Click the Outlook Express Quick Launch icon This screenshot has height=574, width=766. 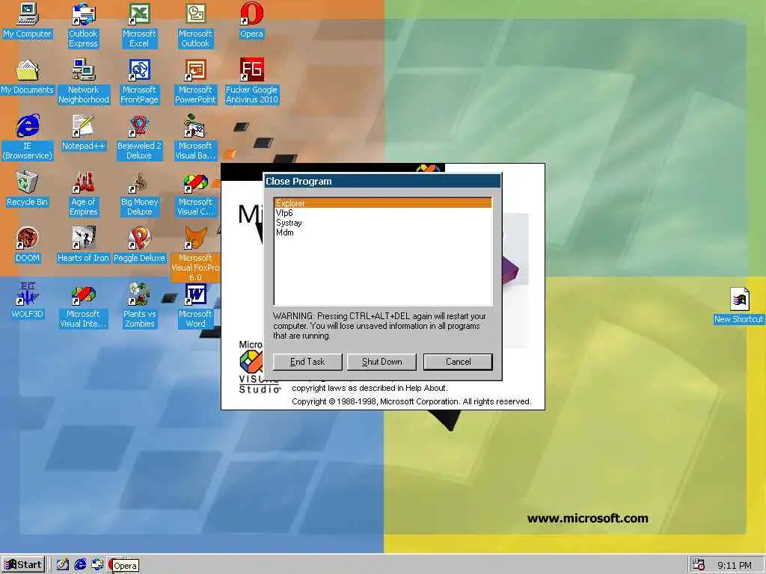(98, 565)
